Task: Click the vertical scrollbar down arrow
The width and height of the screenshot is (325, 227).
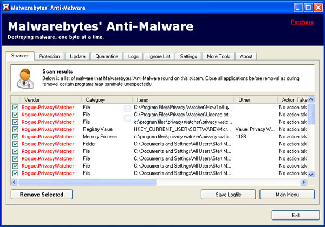Action: pyautogui.click(x=311, y=175)
